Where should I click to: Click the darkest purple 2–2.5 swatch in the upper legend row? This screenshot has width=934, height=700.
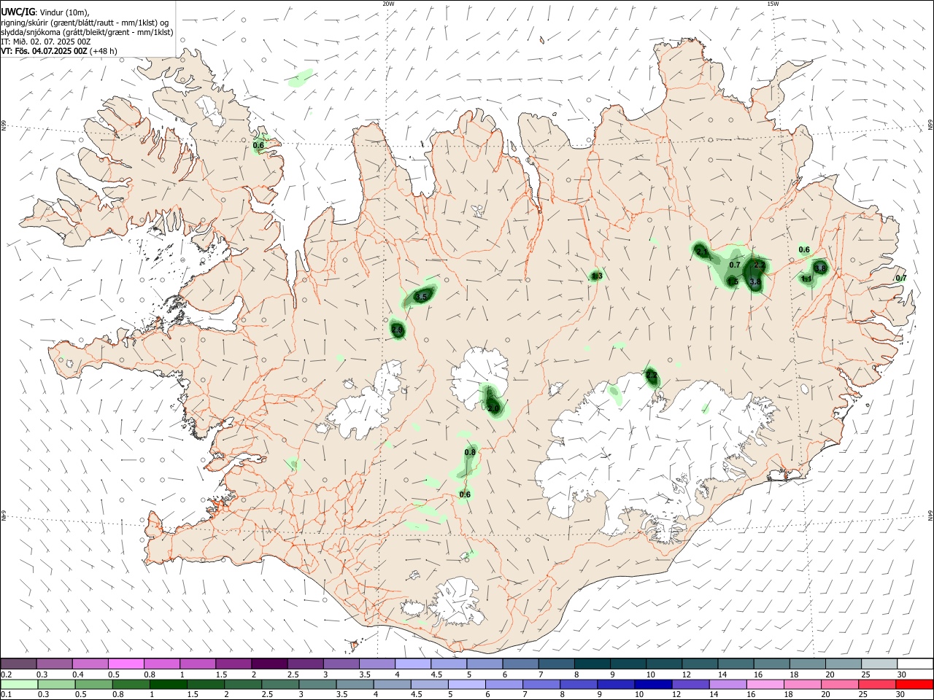click(269, 664)
